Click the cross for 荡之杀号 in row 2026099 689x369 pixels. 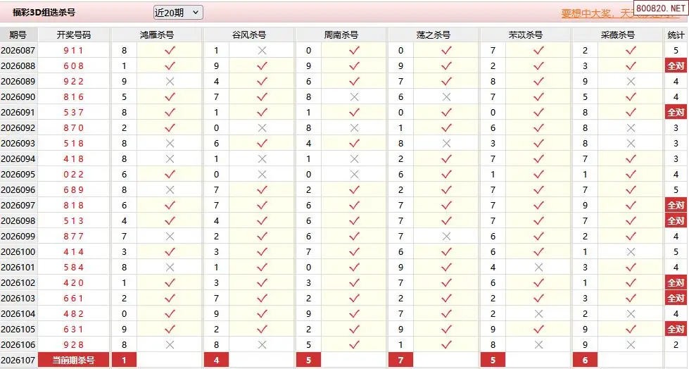click(x=446, y=236)
